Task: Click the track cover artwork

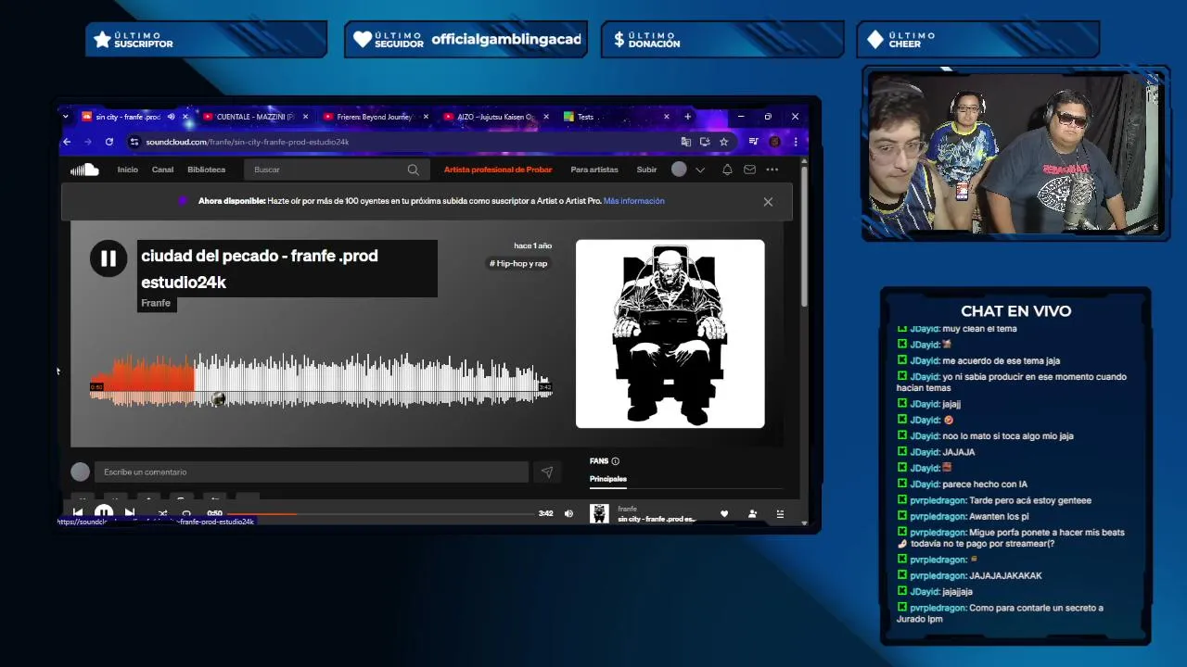Action: (x=670, y=334)
